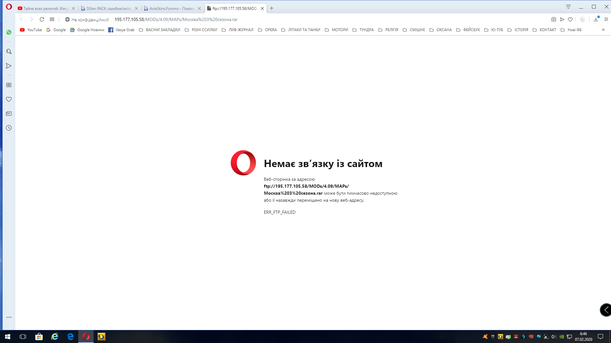The height and width of the screenshot is (343, 611).
Task: Open WhatsApp in the Opera sidebar
Action: click(x=9, y=32)
